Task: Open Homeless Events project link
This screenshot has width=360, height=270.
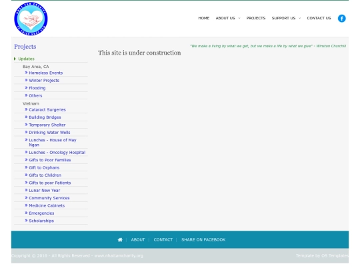Action: point(46,73)
